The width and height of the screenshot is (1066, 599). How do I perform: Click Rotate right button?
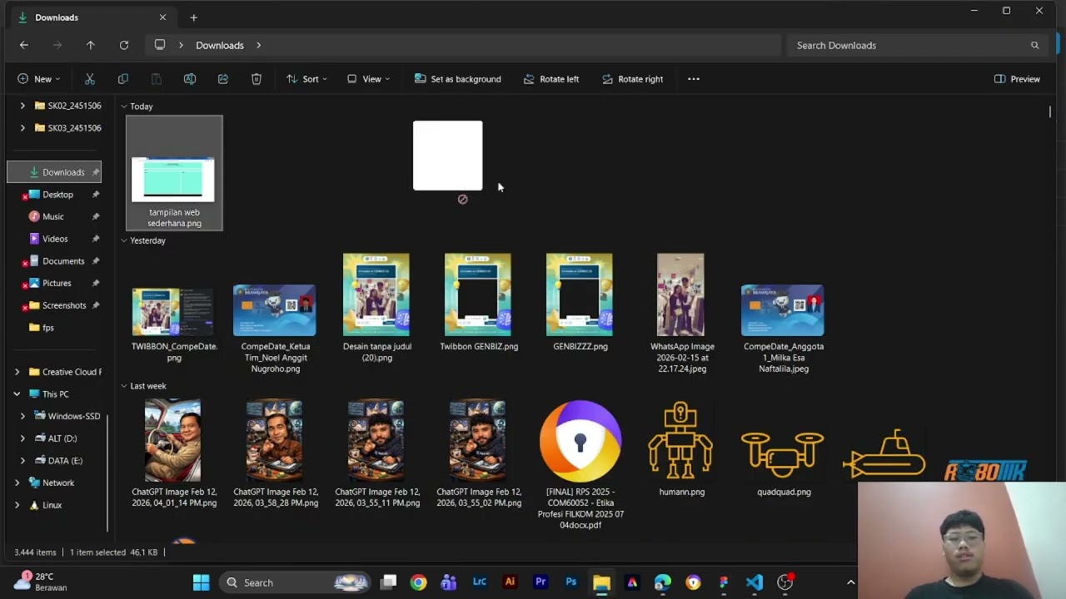(x=632, y=79)
